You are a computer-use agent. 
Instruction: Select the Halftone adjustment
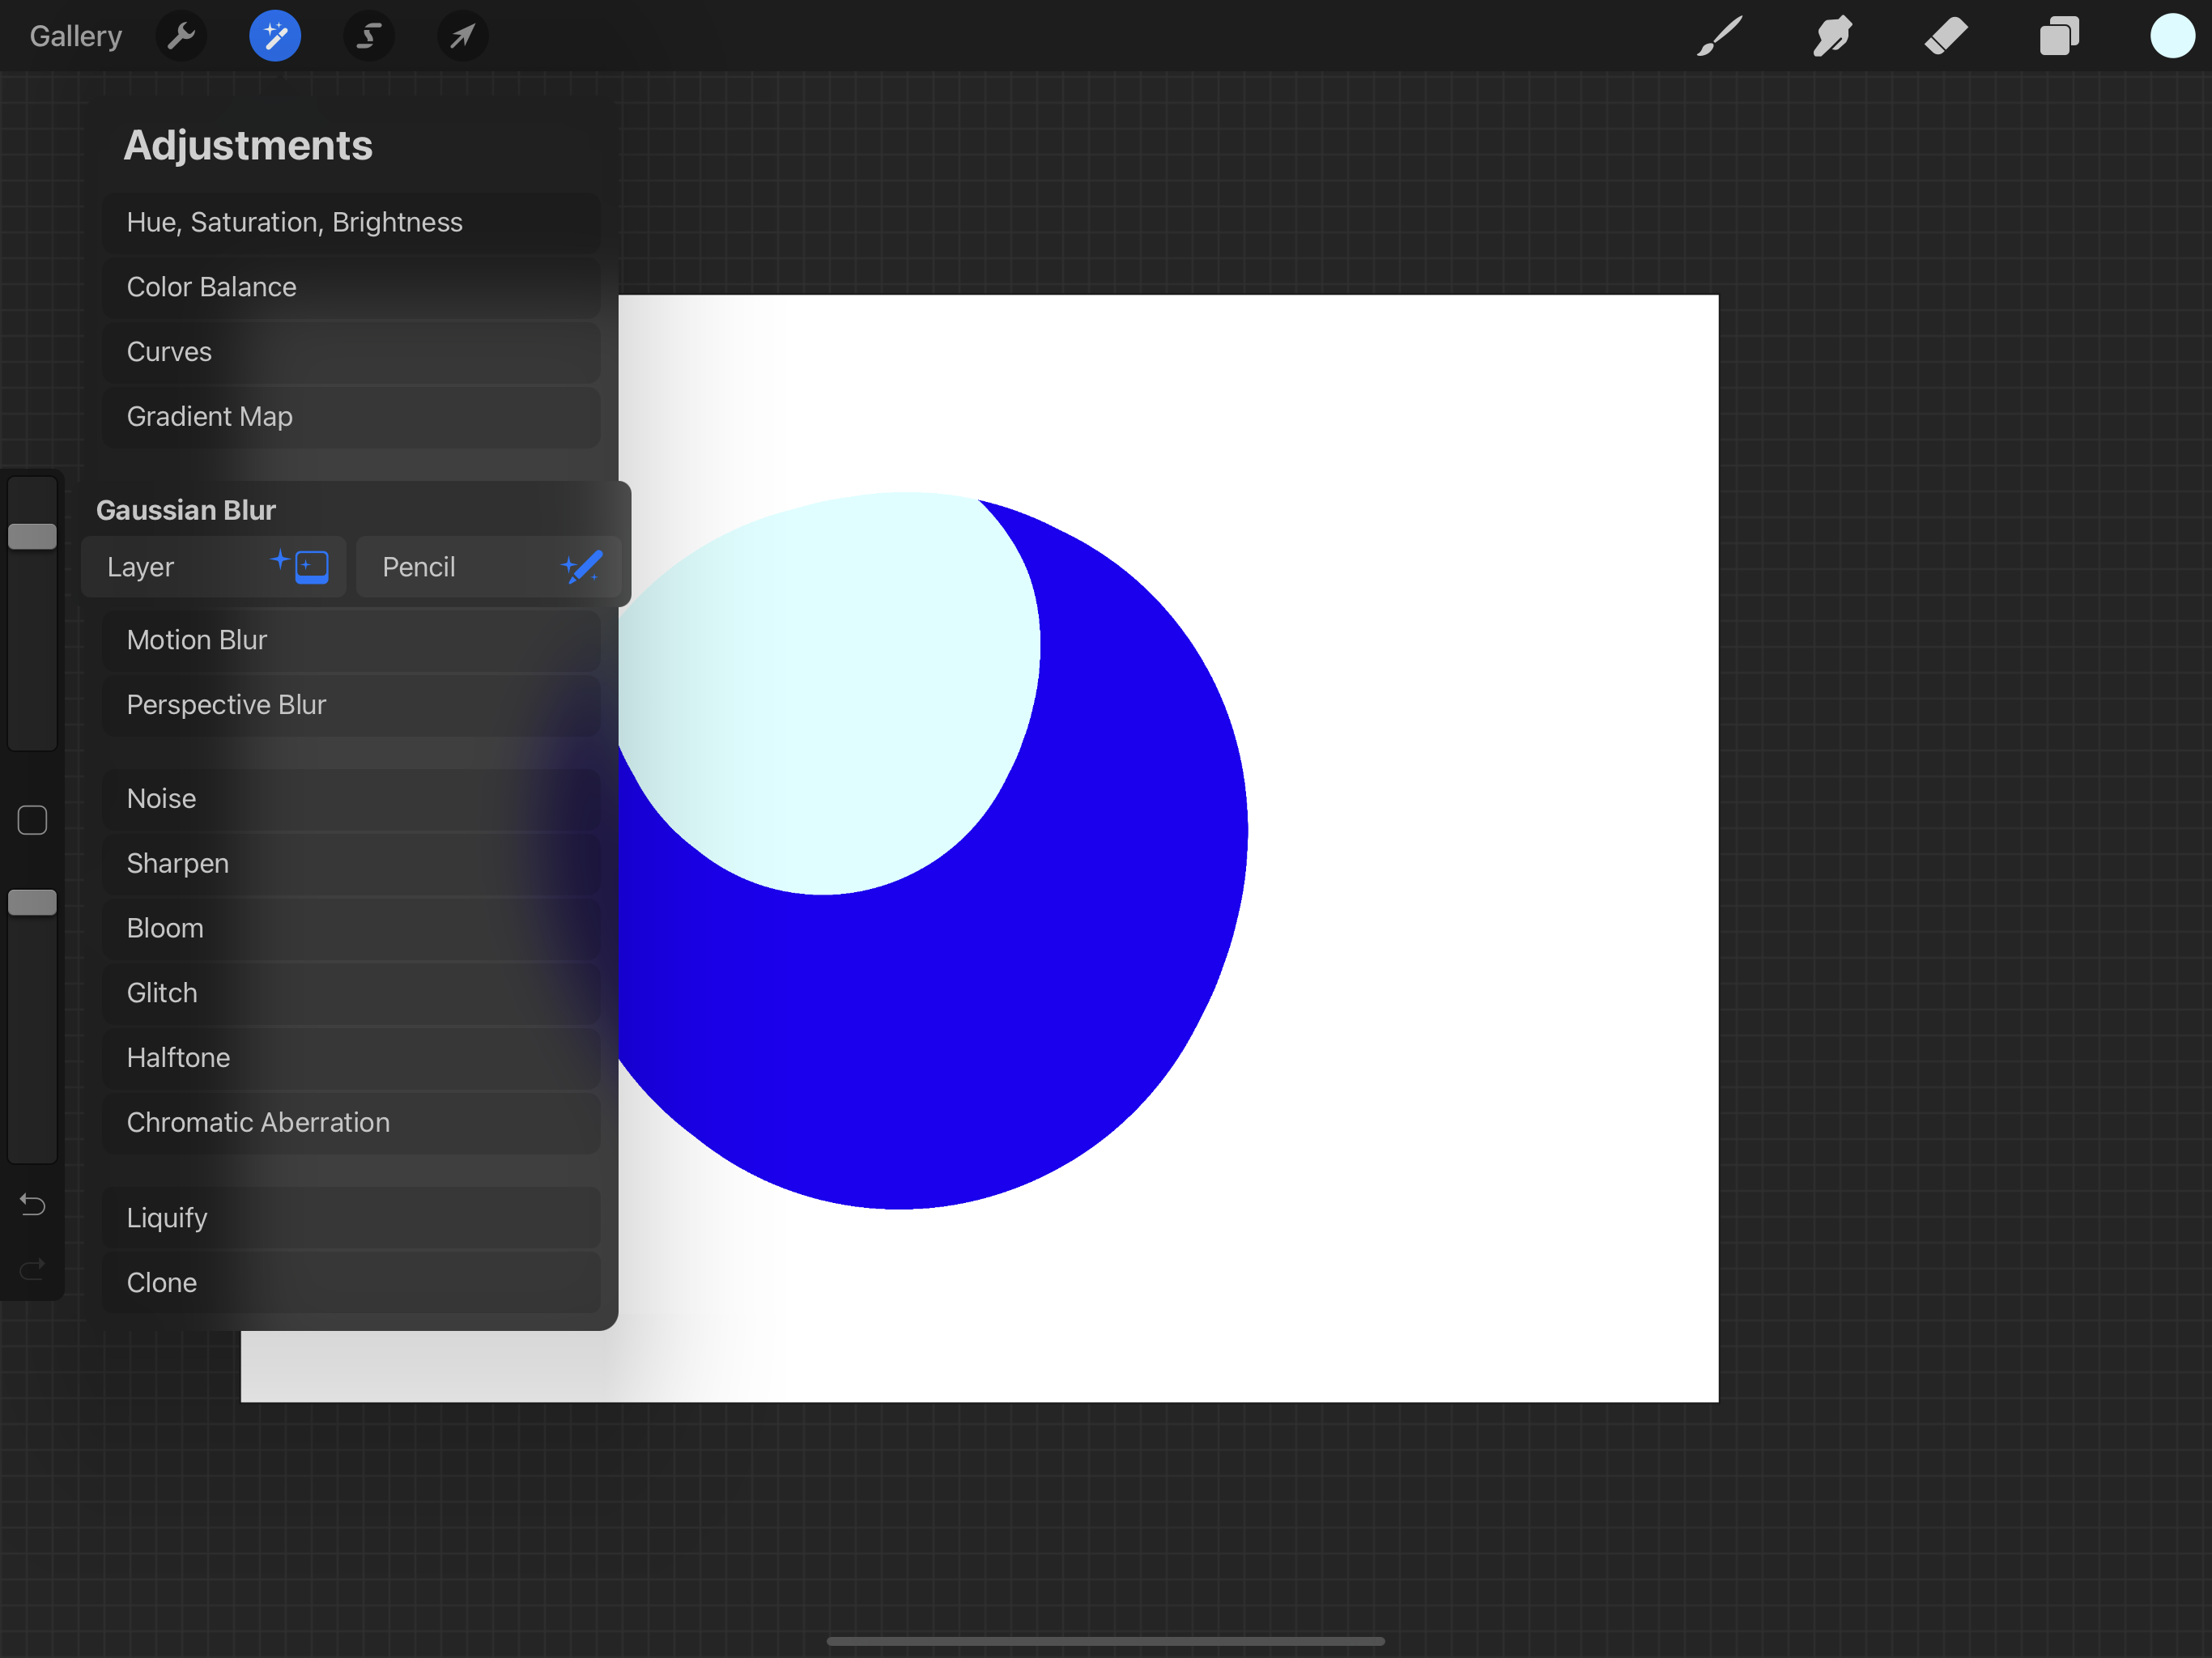coord(351,1058)
